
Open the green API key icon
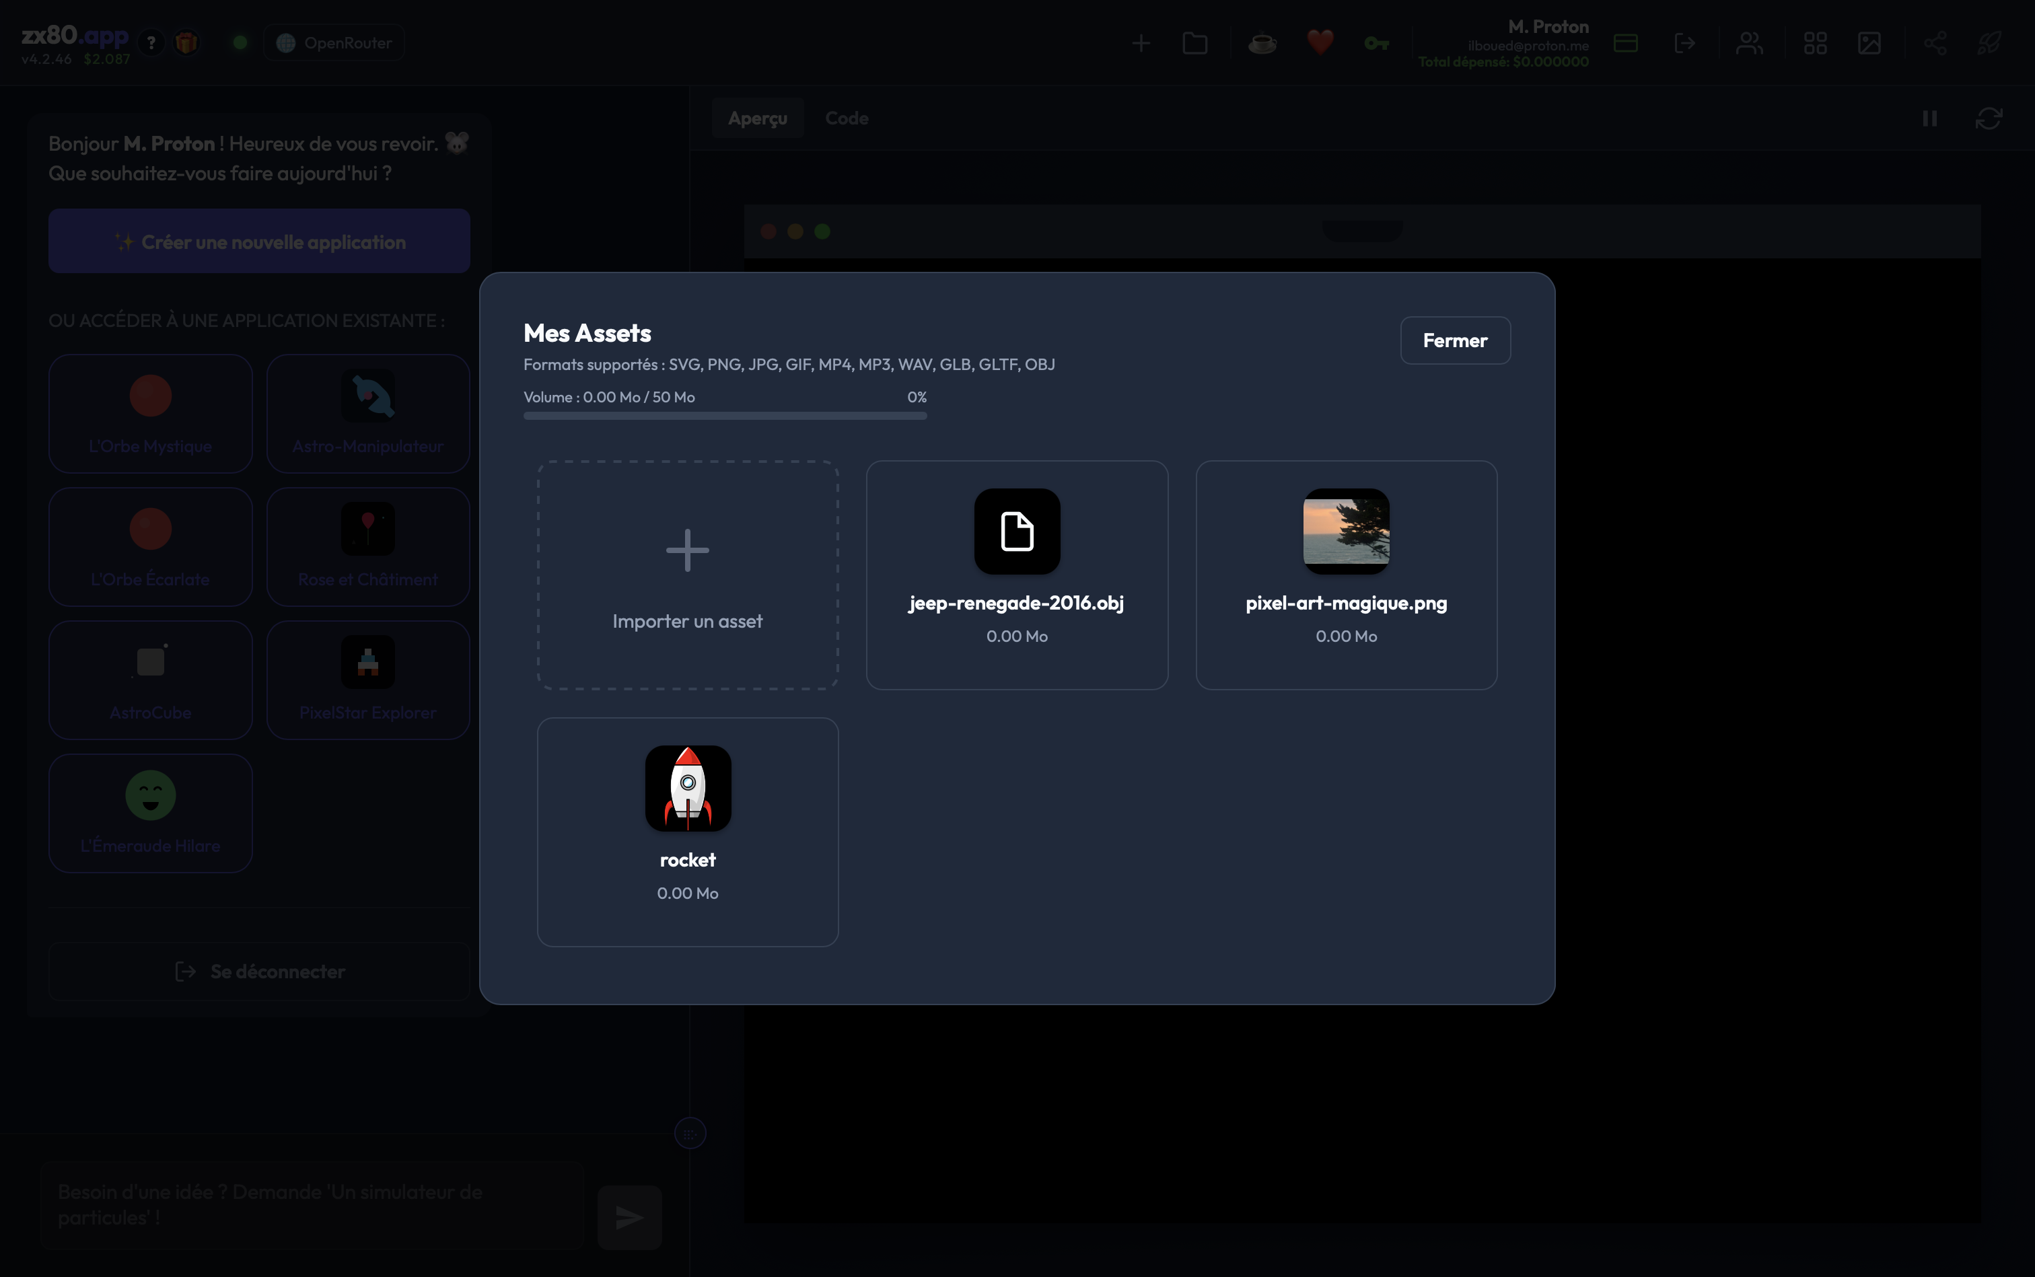(x=1377, y=43)
